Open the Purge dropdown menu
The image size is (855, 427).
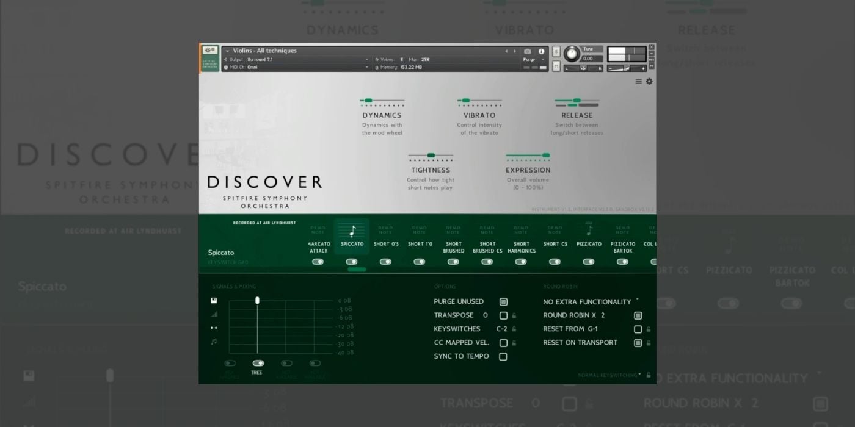pyautogui.click(x=533, y=60)
